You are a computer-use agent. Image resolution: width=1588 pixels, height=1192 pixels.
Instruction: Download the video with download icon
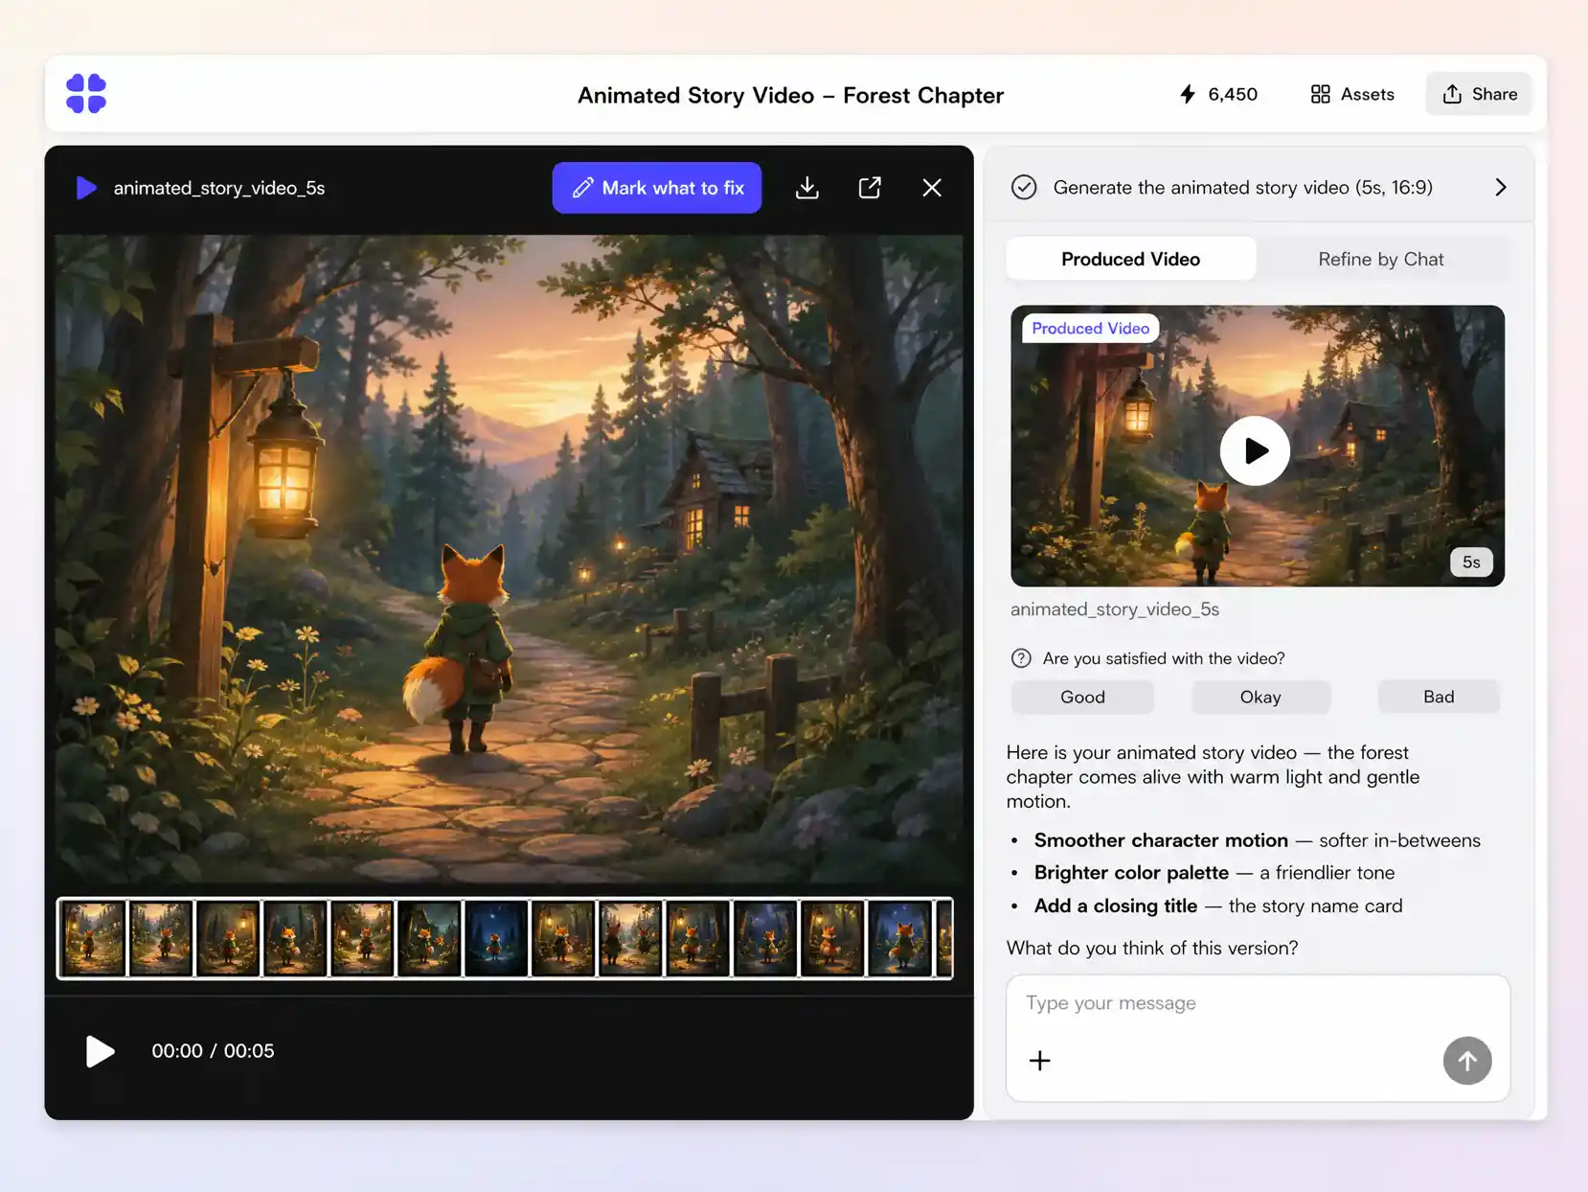(x=807, y=188)
